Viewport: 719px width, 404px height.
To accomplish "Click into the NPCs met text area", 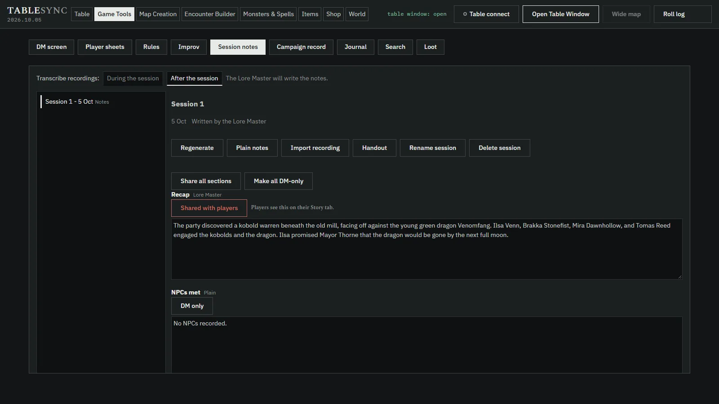I will [x=426, y=345].
